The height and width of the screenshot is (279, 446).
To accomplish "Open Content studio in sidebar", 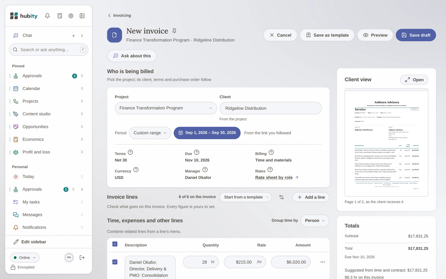I will point(37,114).
